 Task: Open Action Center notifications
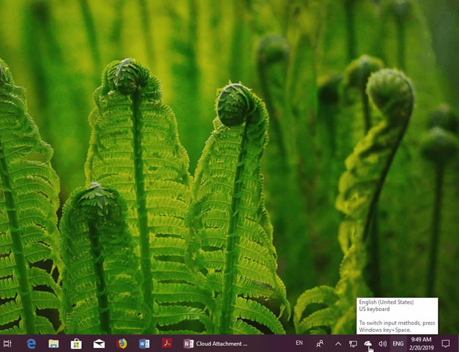tap(446, 343)
